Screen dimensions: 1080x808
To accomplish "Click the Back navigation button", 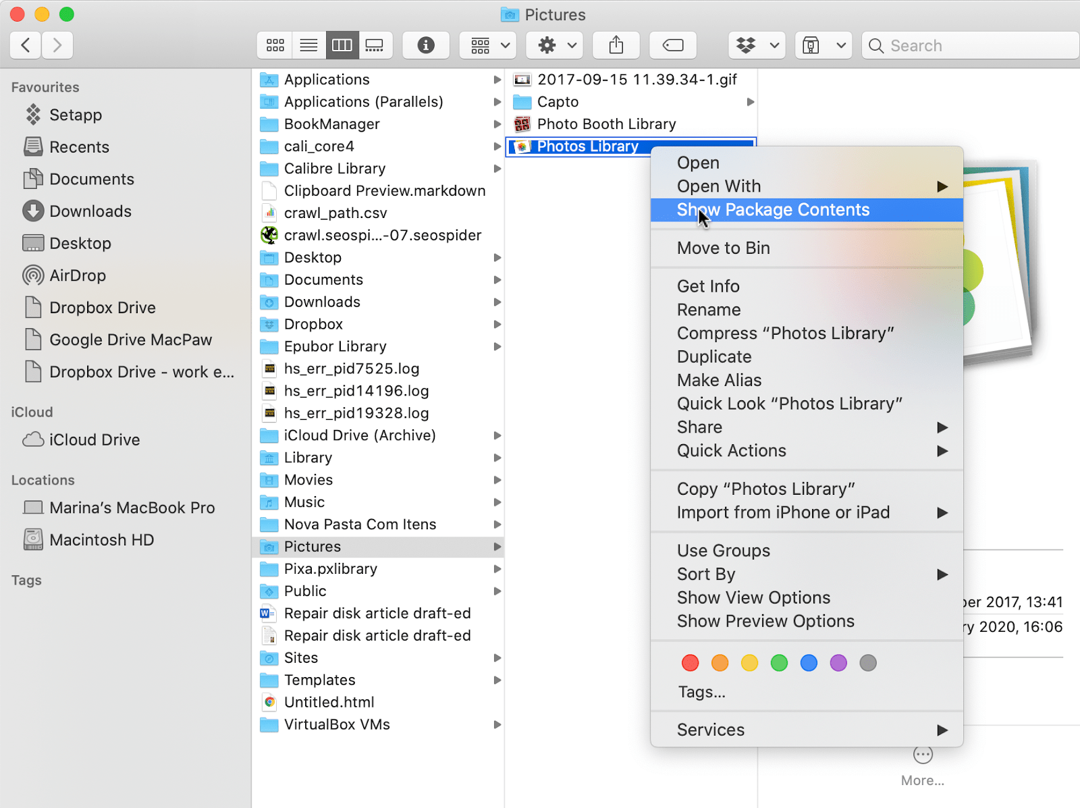I will (25, 45).
